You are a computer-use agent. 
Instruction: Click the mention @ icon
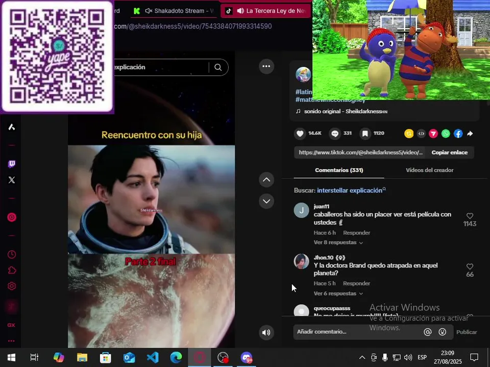(x=428, y=332)
